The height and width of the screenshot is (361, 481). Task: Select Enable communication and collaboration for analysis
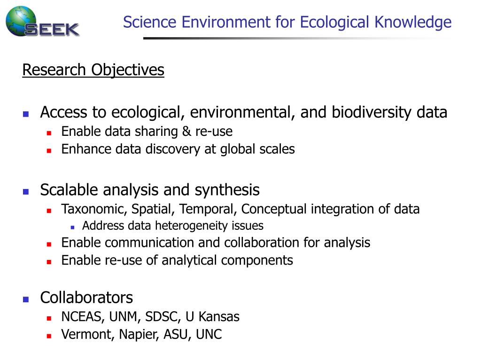tap(216, 243)
